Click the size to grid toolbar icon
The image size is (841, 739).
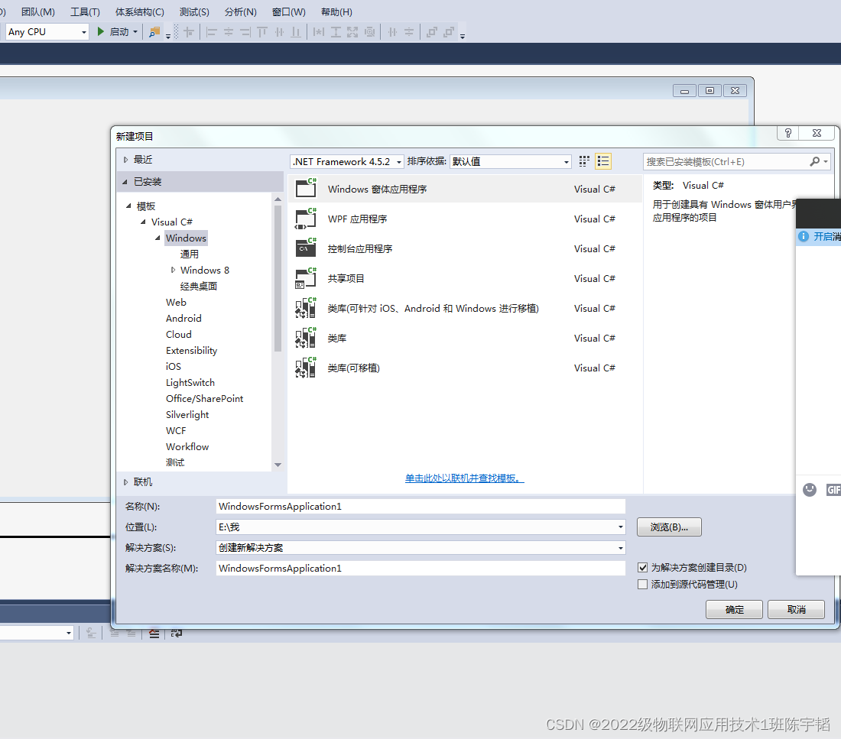369,32
